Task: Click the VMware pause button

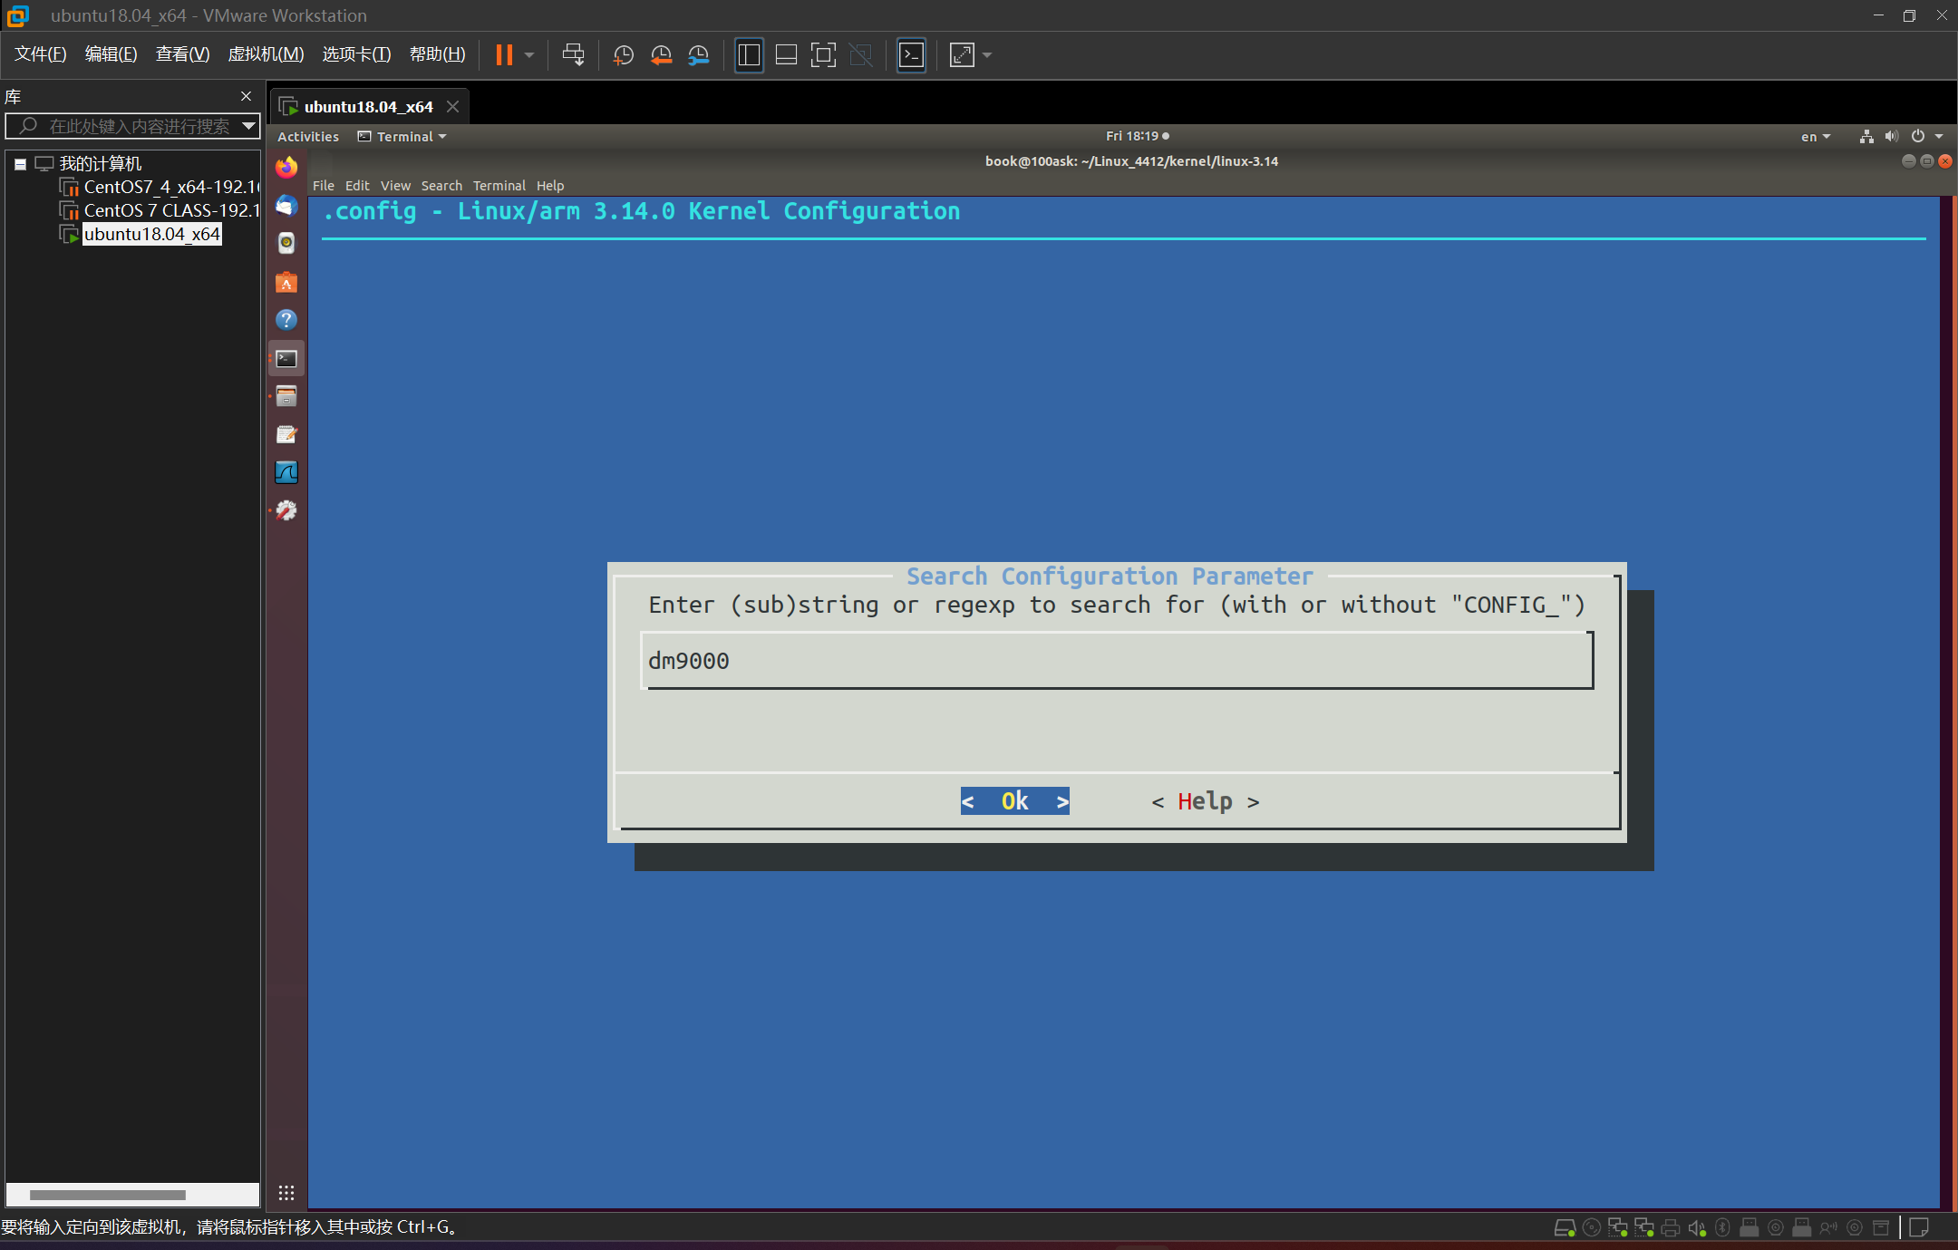Action: (504, 55)
